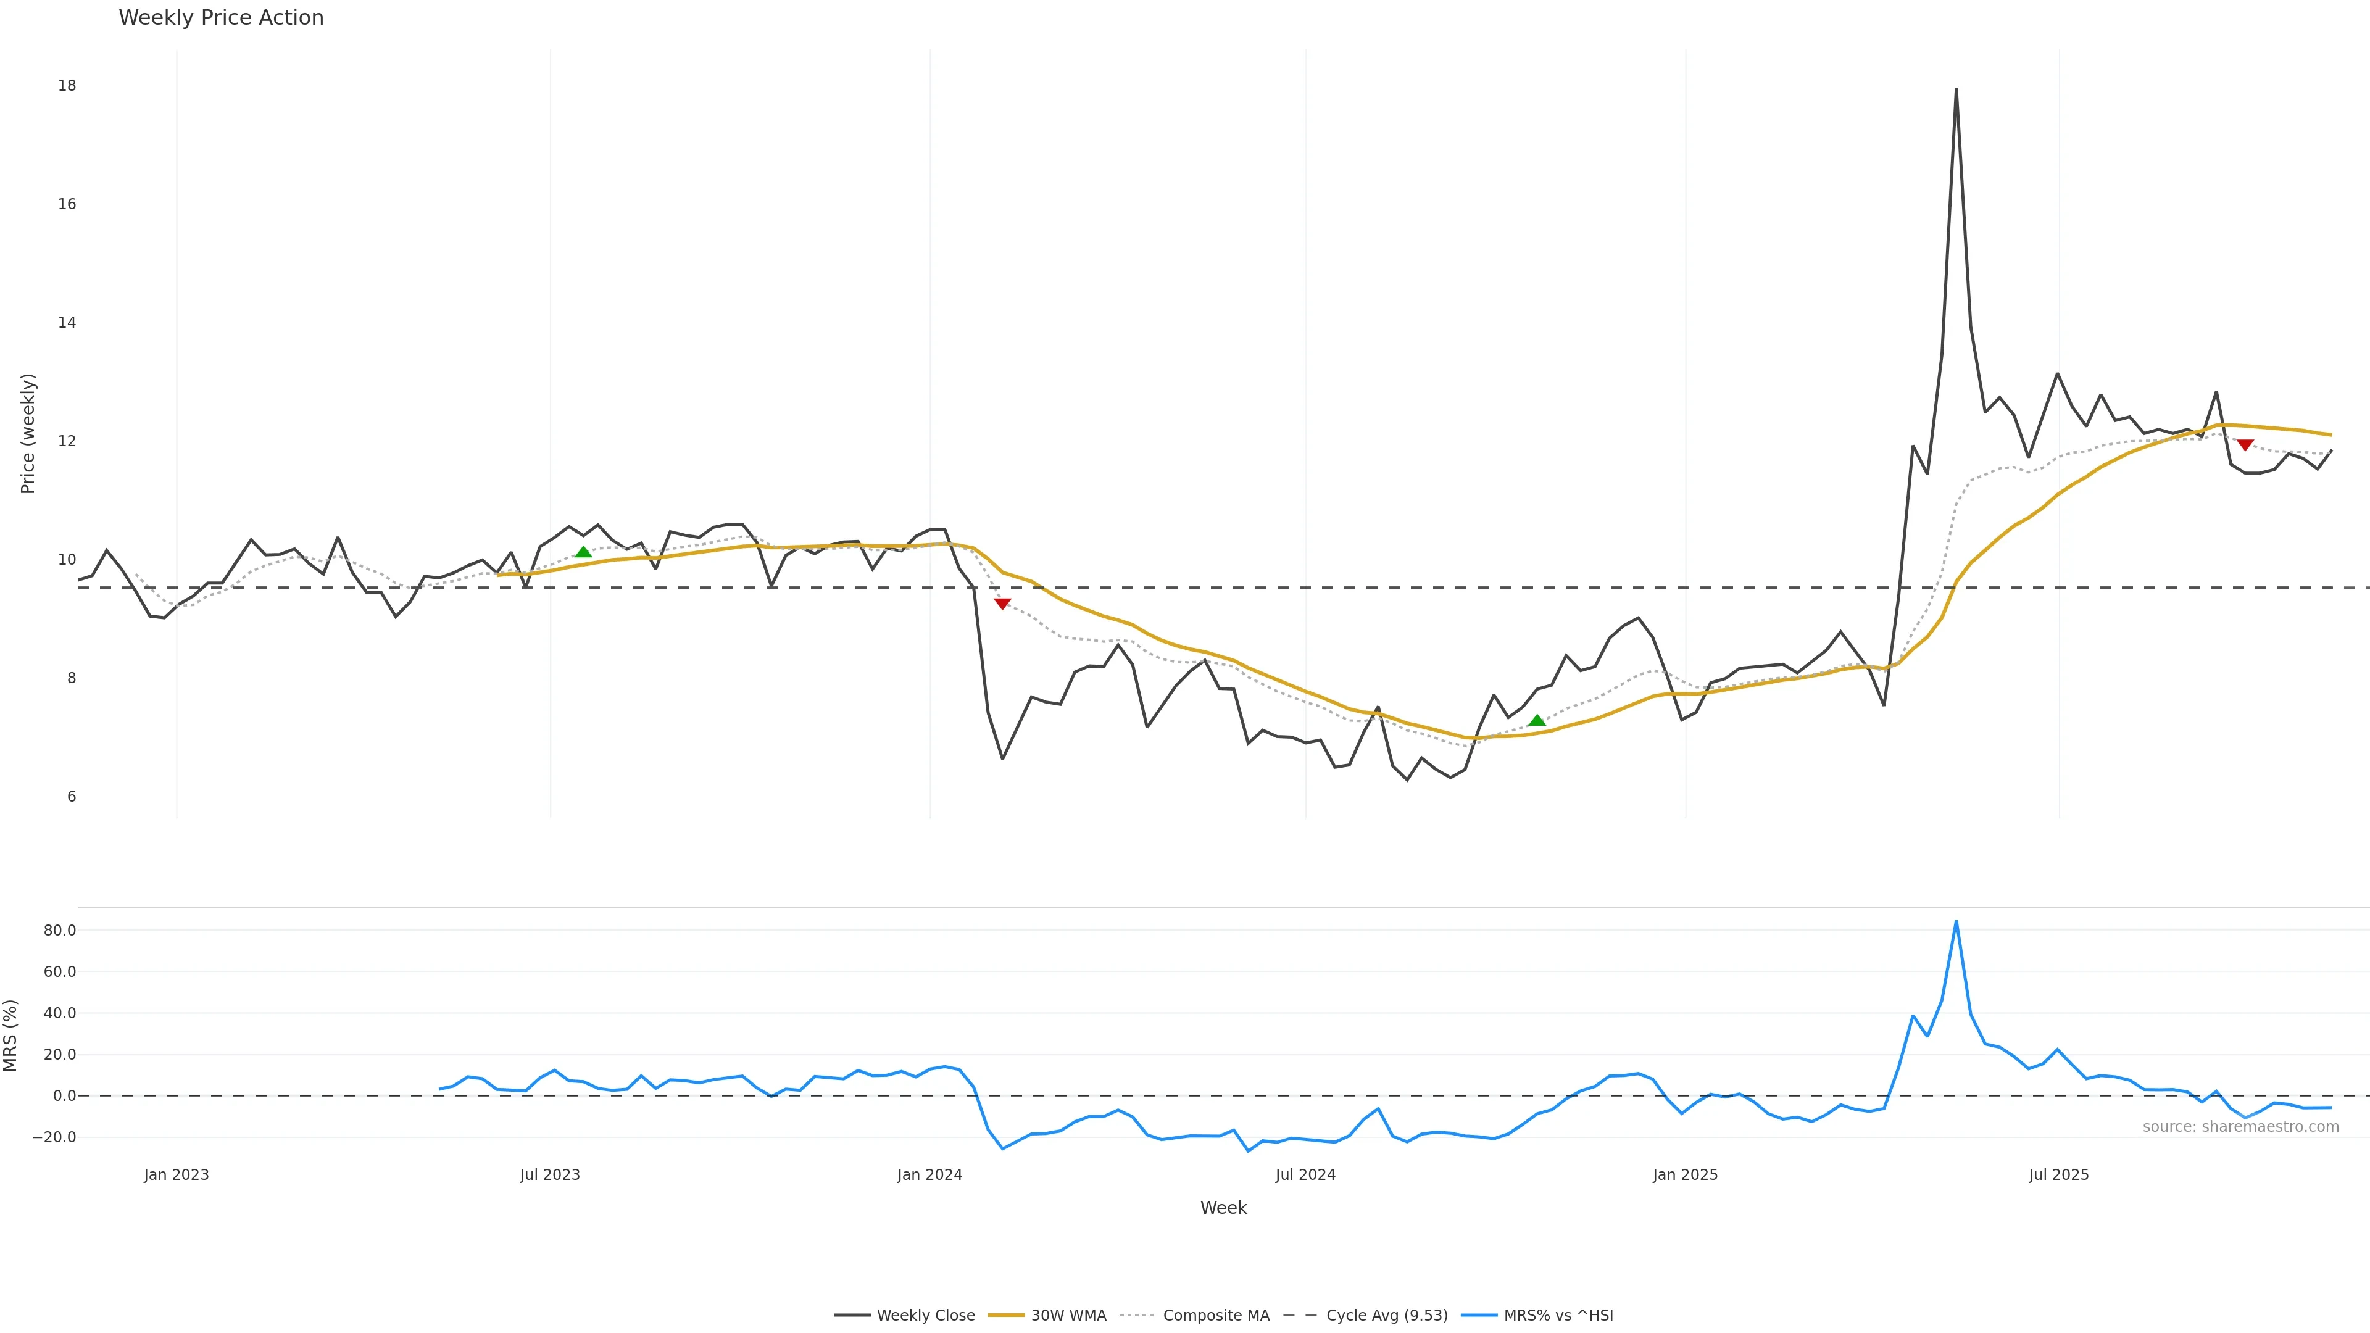This screenshot has width=2370, height=1333.
Task: Click the Jul 2023 x-axis label
Action: 550,1175
